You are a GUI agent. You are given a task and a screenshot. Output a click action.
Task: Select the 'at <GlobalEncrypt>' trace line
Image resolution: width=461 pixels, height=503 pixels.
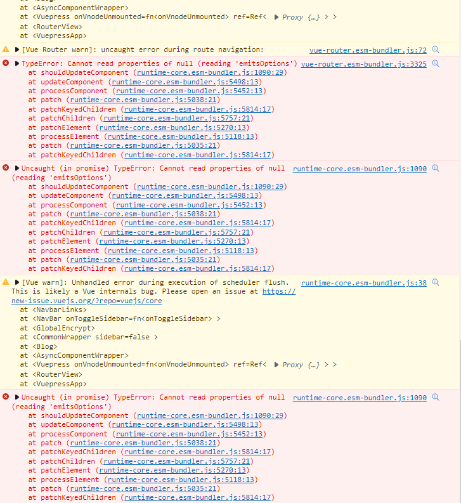coord(58,328)
